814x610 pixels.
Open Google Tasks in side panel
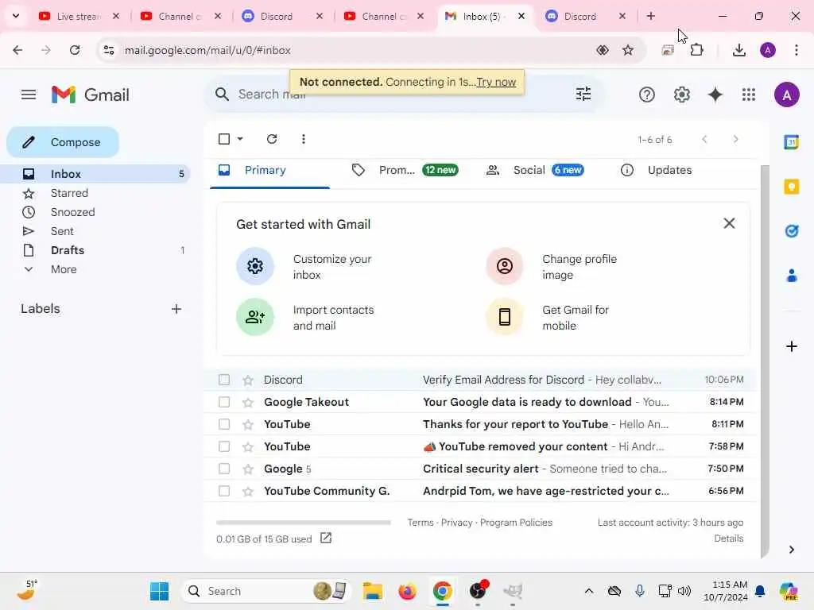pyautogui.click(x=791, y=231)
